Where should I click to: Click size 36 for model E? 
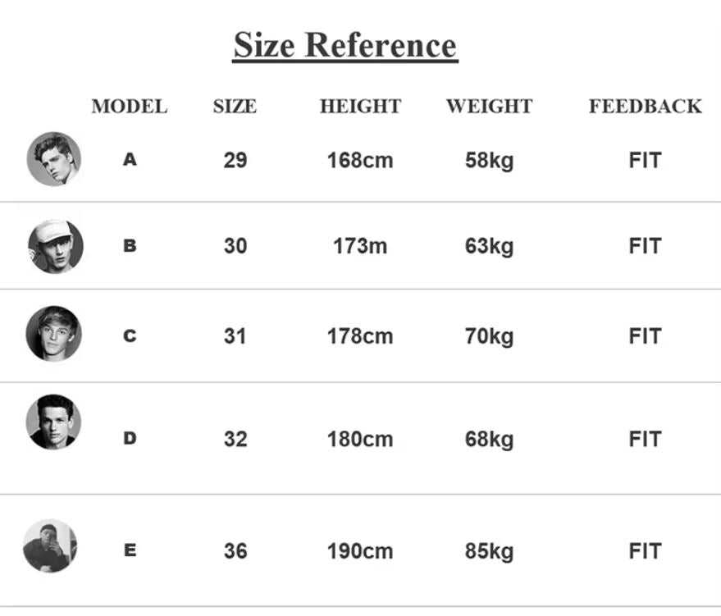point(235,551)
